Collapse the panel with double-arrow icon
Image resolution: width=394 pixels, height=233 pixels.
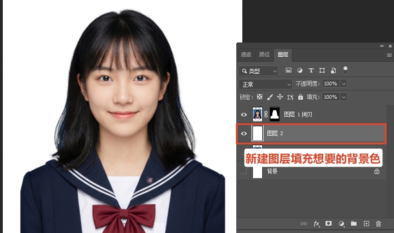[382, 46]
